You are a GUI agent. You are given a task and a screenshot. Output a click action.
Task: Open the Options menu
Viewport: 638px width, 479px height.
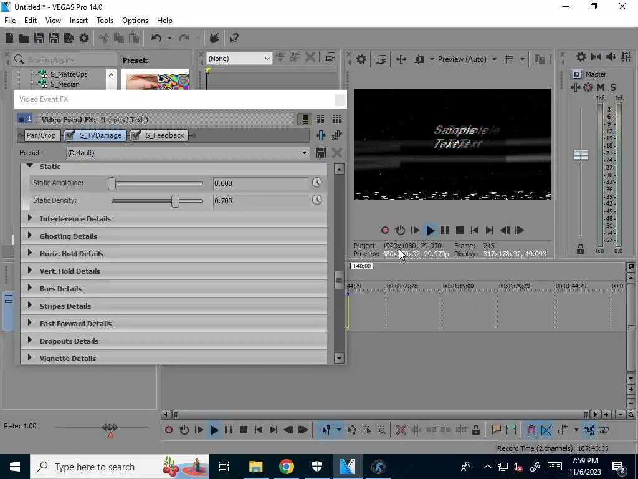(x=135, y=21)
